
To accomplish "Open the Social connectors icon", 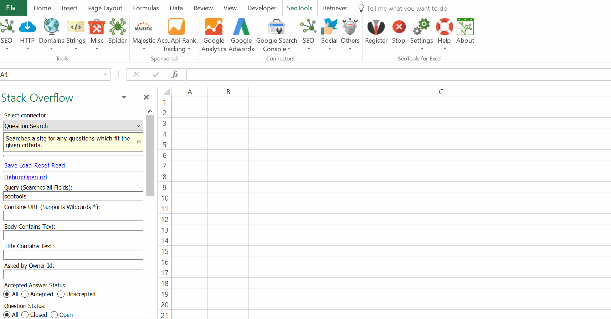I will (329, 27).
